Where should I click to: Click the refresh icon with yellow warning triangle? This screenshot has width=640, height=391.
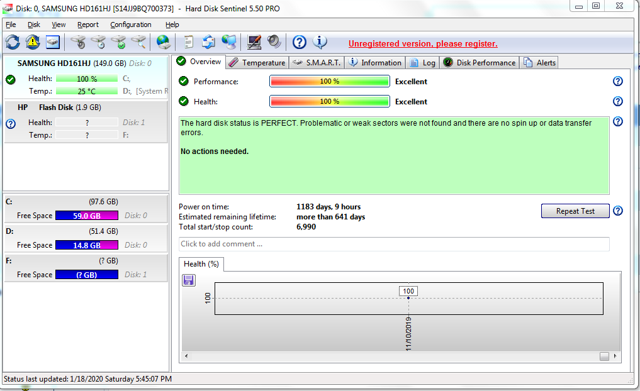33,42
